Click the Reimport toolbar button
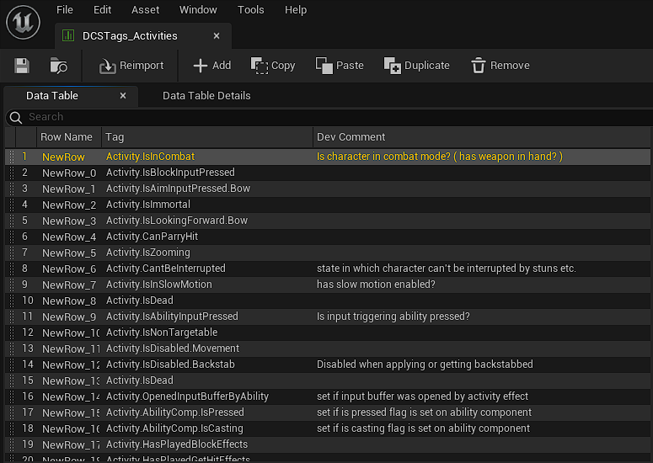653x463 pixels. (131, 66)
